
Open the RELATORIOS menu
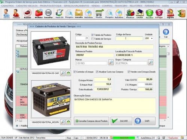(136, 6)
